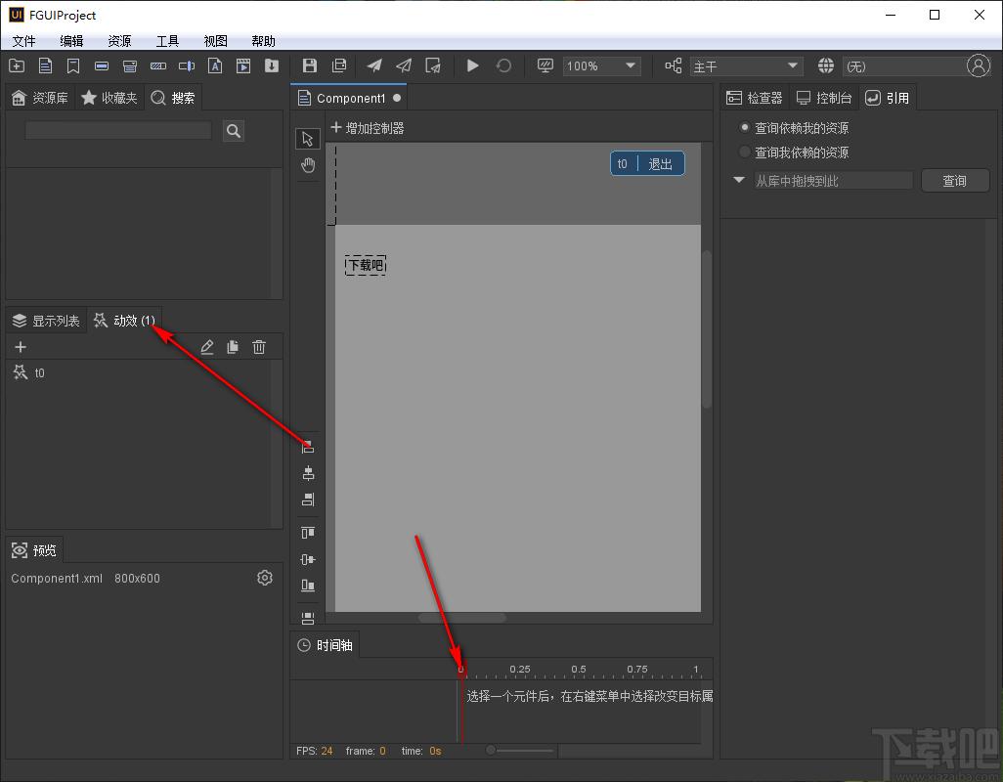
Task: Click the align horizontal center icon
Action: (x=308, y=473)
